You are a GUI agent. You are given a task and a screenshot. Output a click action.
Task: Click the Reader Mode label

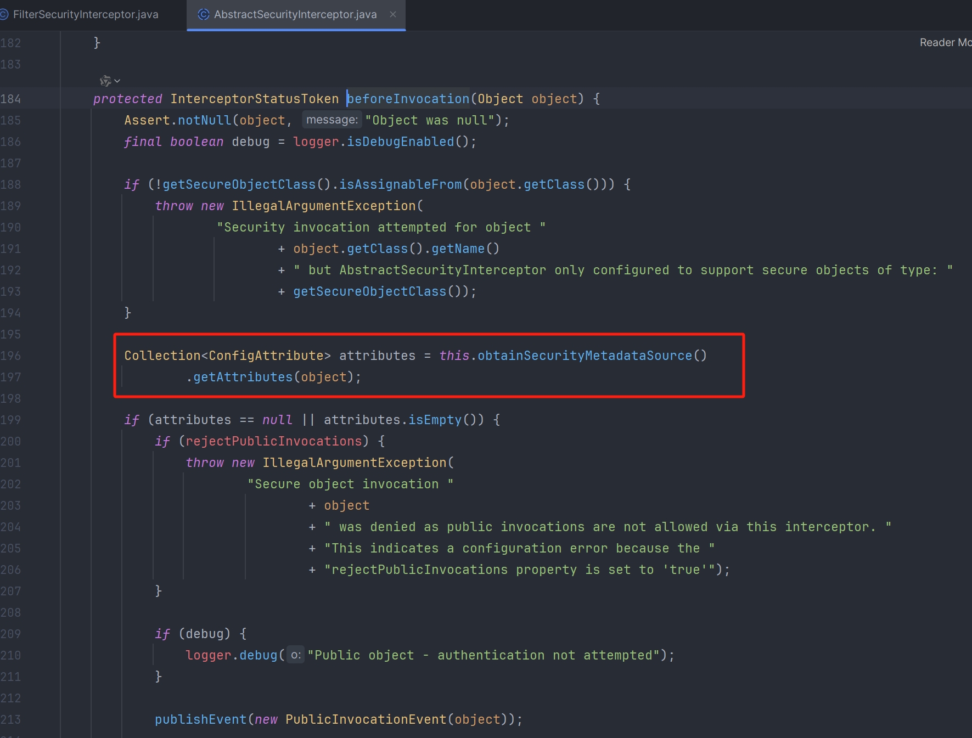(944, 43)
